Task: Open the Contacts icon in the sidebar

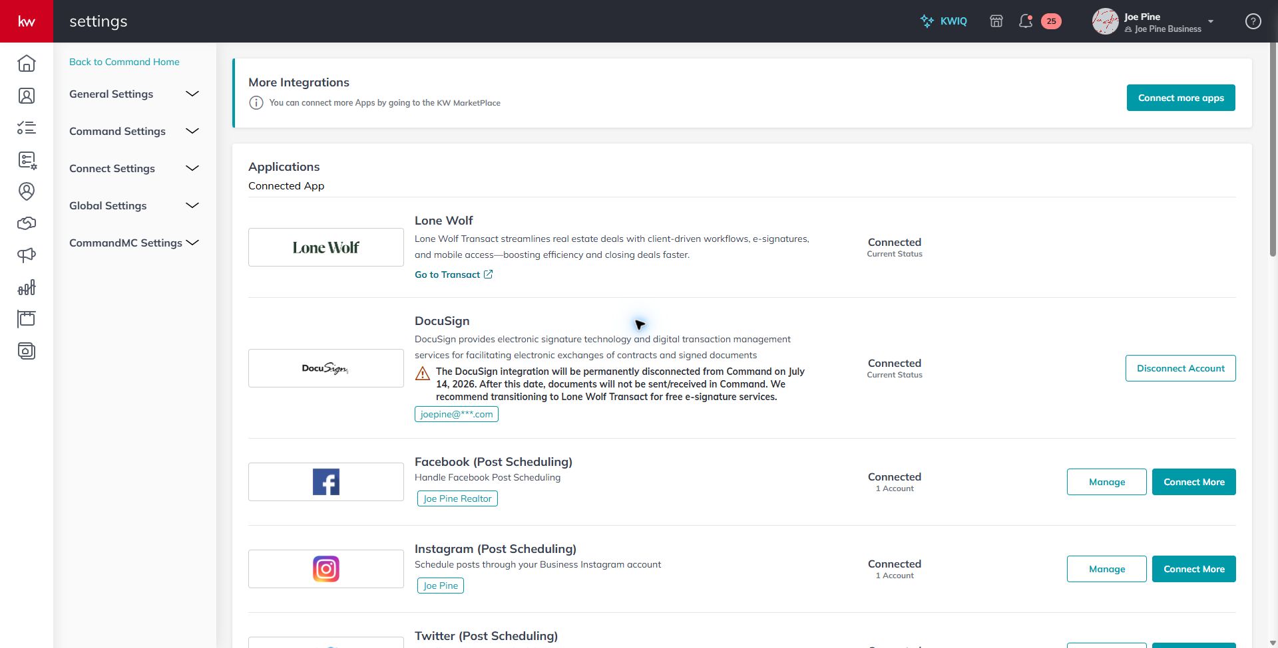Action: 27,96
